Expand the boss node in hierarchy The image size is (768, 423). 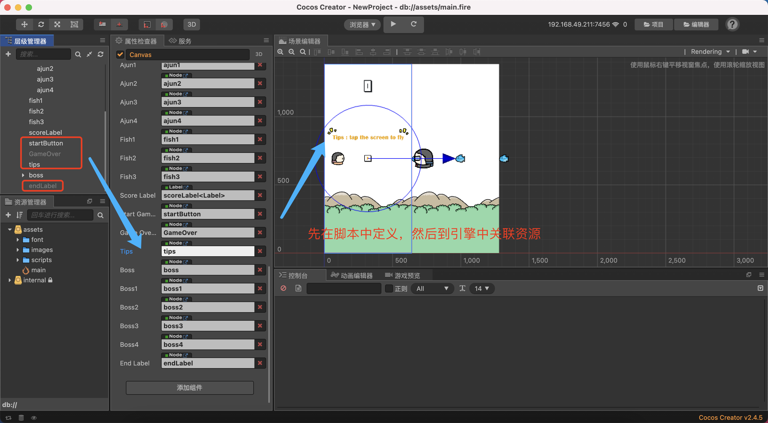[x=23, y=175]
